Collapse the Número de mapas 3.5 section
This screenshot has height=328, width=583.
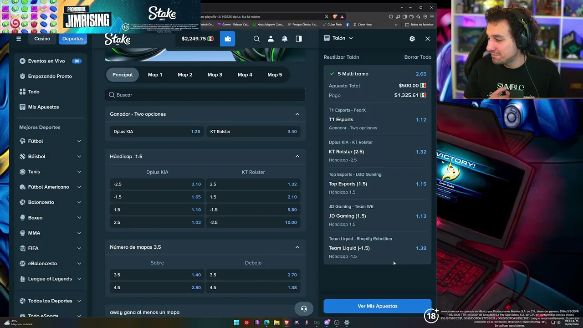(x=297, y=247)
